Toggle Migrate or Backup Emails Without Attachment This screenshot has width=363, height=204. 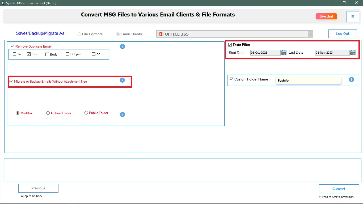[x=11, y=82]
